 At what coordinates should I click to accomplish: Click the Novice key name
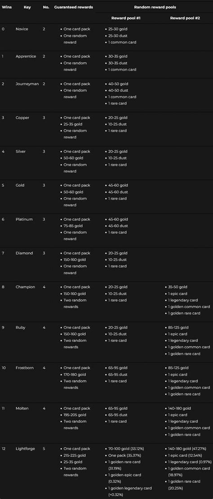[x=22, y=29]
